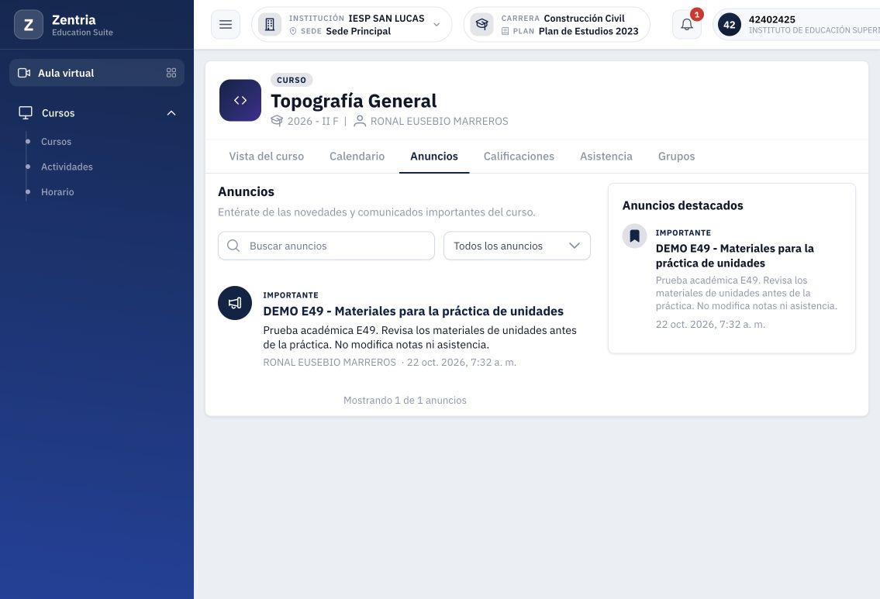The image size is (880, 599).
Task: Open Horario in the sidebar
Action: [57, 192]
